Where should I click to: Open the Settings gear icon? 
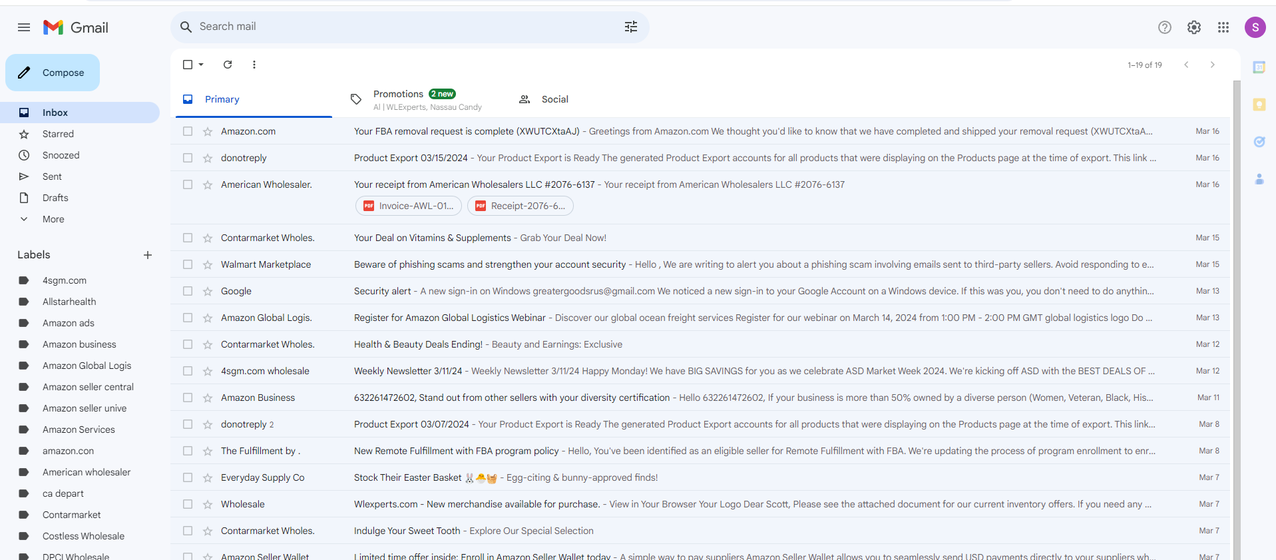coord(1194,27)
